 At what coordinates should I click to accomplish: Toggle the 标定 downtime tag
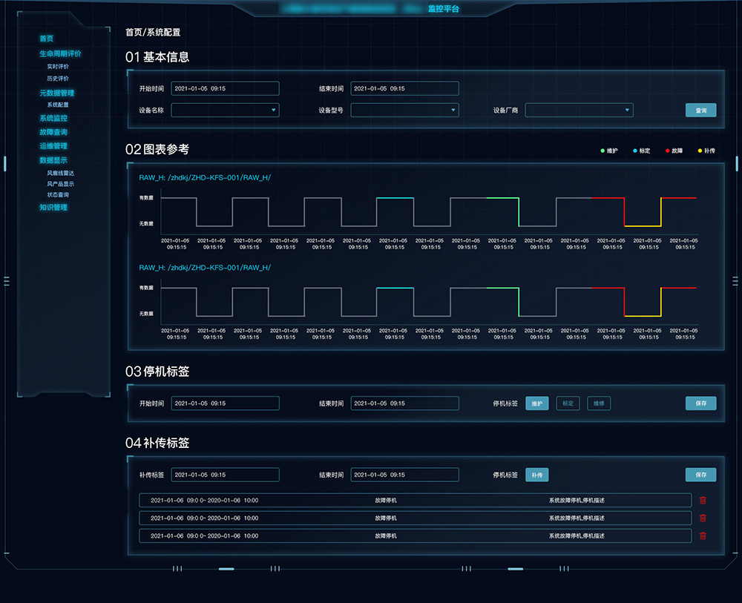(568, 403)
